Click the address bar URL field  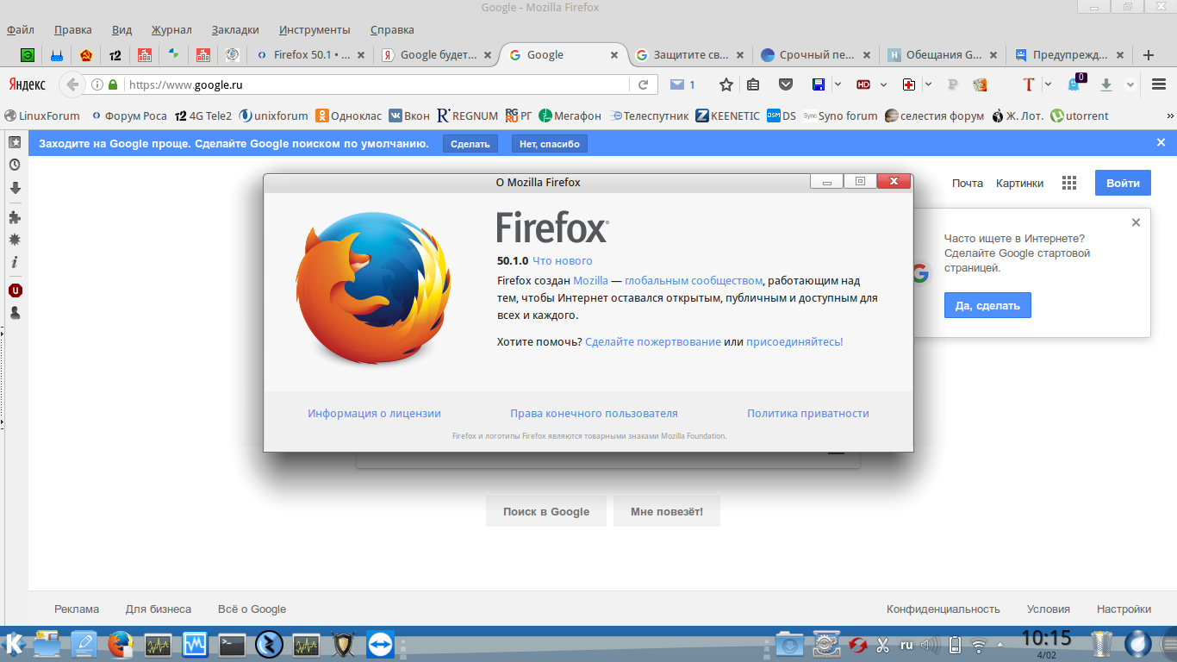(376, 84)
